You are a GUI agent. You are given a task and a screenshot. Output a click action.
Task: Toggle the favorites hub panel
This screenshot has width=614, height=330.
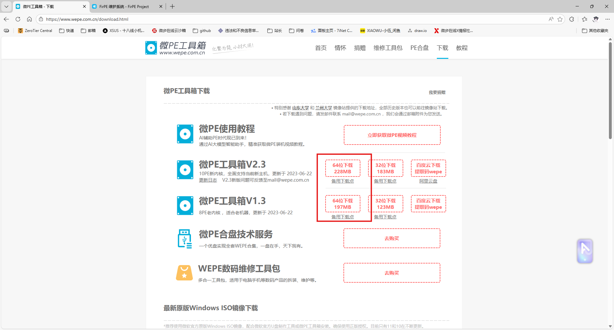(585, 19)
